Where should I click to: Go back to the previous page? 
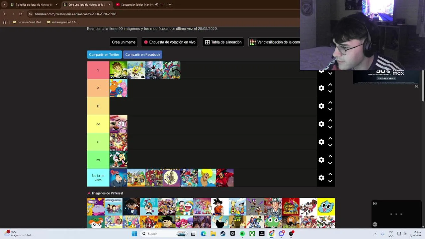point(5,14)
